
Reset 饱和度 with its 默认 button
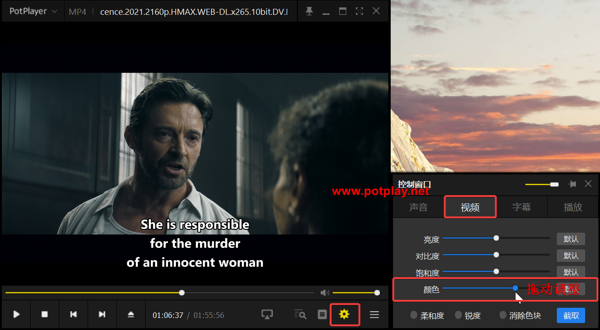pos(571,272)
